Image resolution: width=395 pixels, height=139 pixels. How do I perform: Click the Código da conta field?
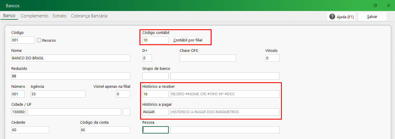(x=105, y=130)
